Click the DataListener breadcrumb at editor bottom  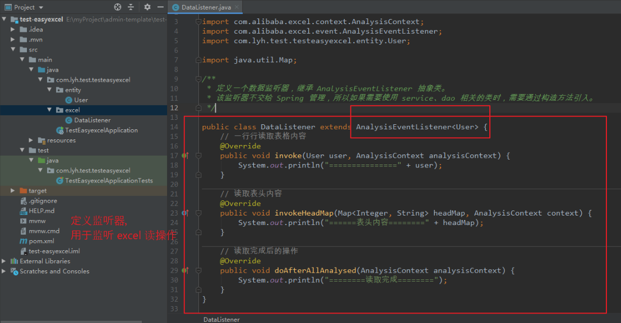point(221,320)
